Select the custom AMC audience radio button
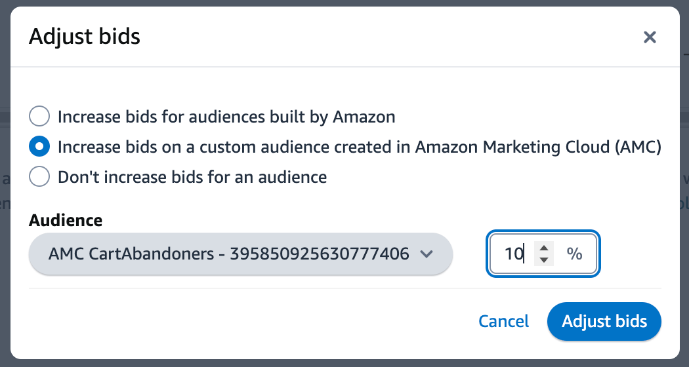Viewport: 689px width, 367px height. 39,147
